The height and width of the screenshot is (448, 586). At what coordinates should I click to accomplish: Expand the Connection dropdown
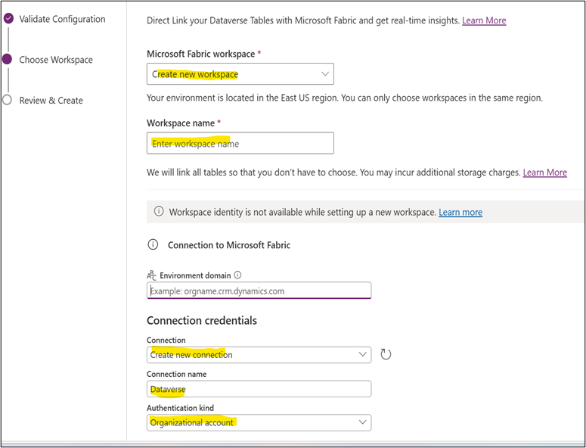click(259, 354)
